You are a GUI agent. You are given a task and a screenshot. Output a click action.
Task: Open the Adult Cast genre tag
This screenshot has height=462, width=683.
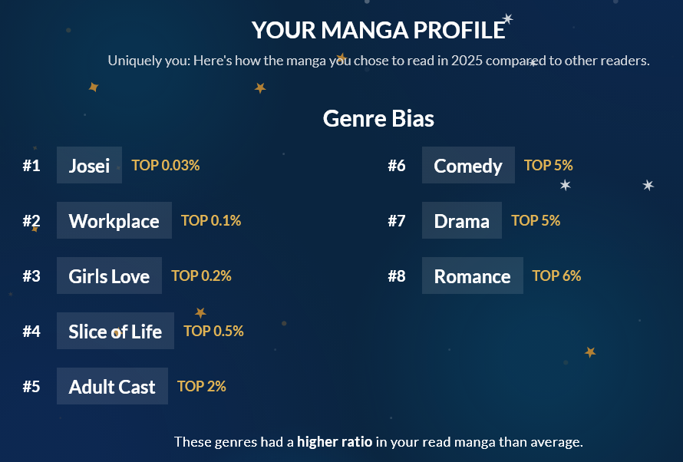112,387
